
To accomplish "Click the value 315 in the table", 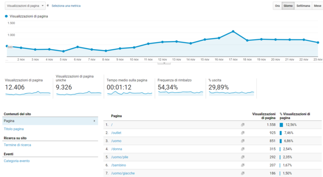I will (273, 149).
